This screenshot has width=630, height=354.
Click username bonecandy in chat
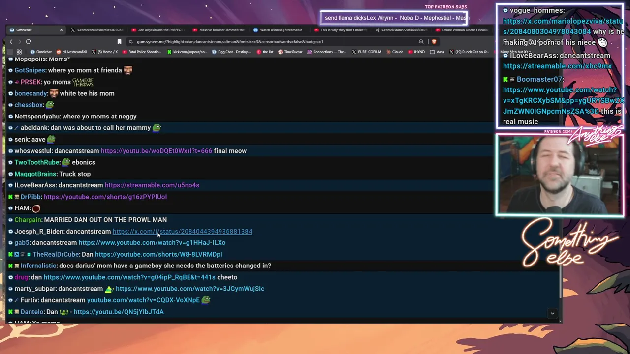click(x=31, y=93)
